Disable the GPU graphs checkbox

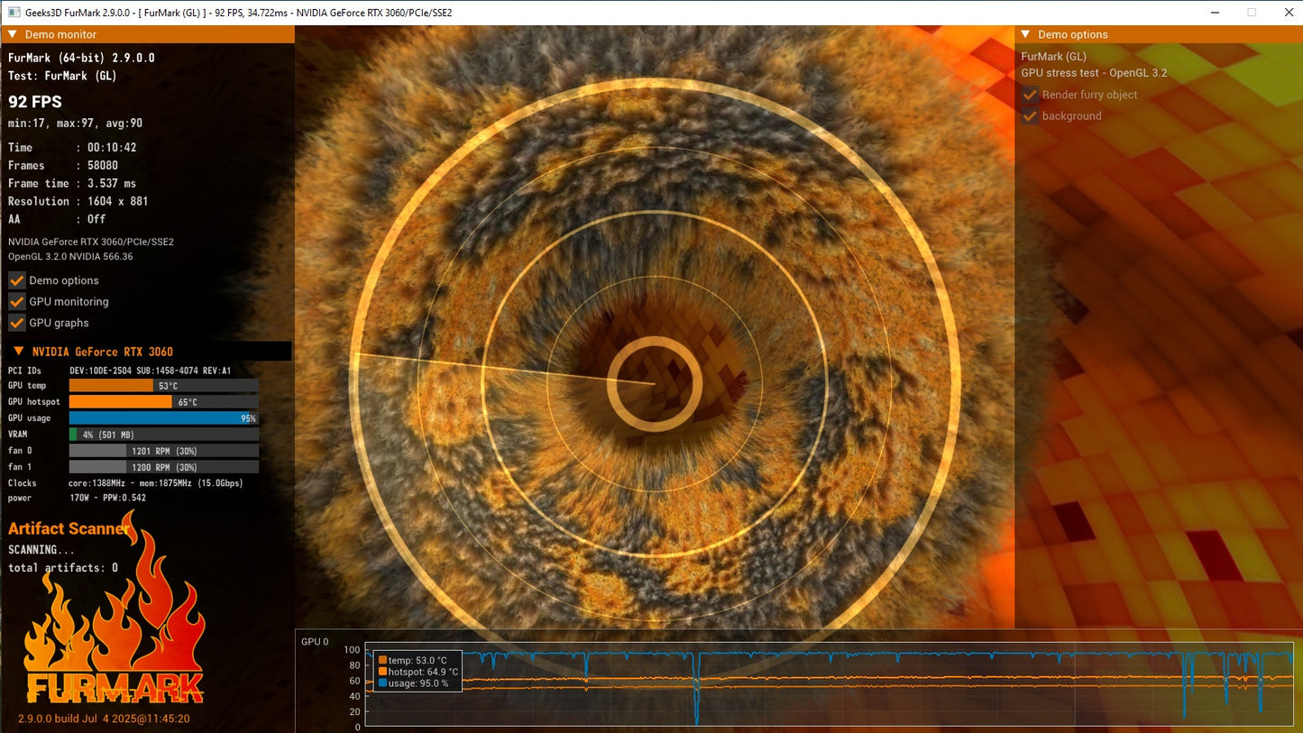click(x=16, y=323)
